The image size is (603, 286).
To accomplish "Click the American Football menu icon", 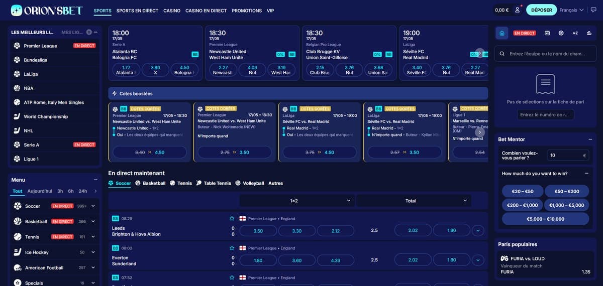I will point(18,268).
